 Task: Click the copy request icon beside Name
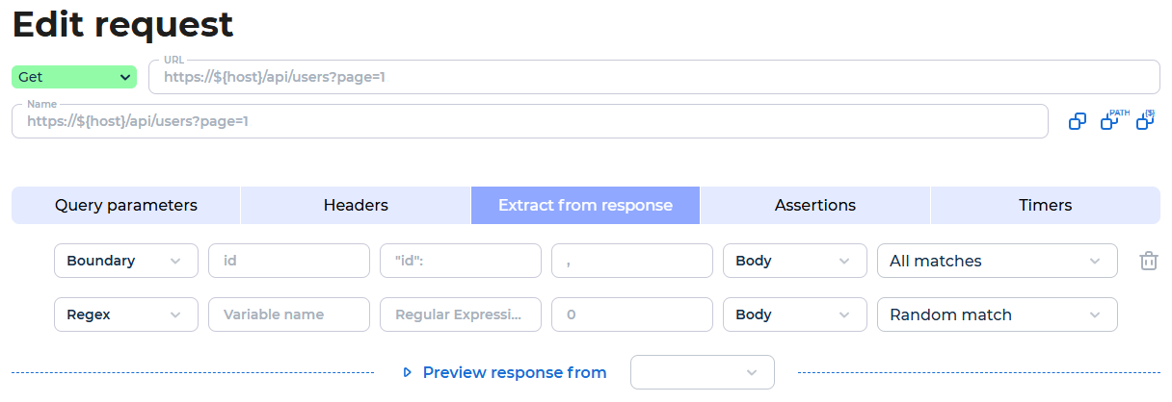[1078, 121]
